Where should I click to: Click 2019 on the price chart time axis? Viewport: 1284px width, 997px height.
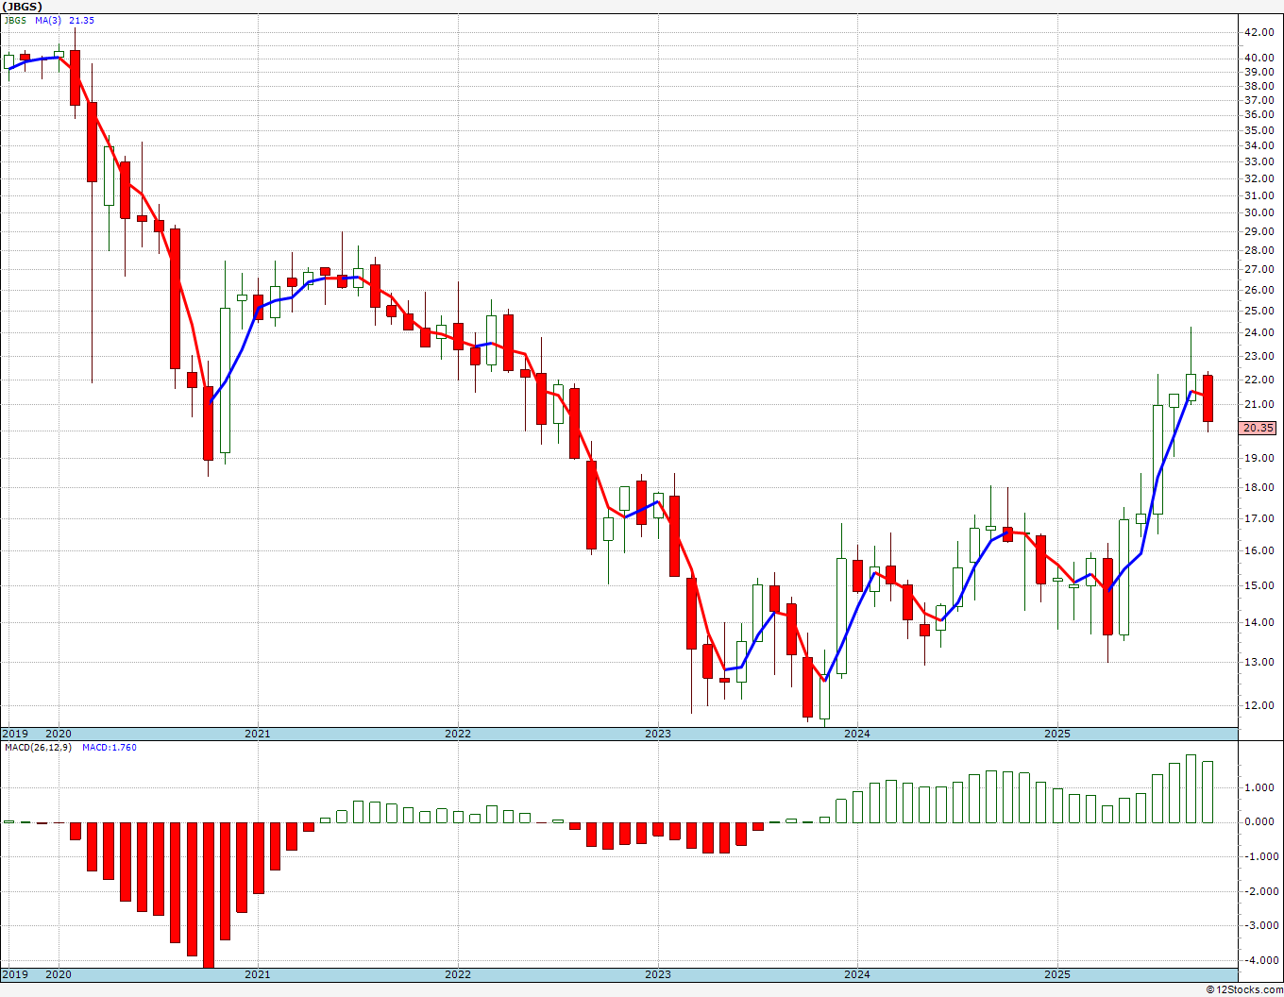click(x=15, y=734)
